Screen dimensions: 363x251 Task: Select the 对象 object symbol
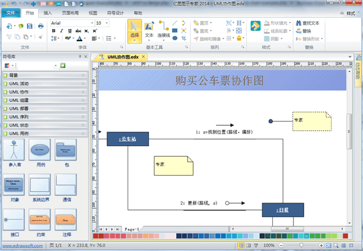point(14,185)
